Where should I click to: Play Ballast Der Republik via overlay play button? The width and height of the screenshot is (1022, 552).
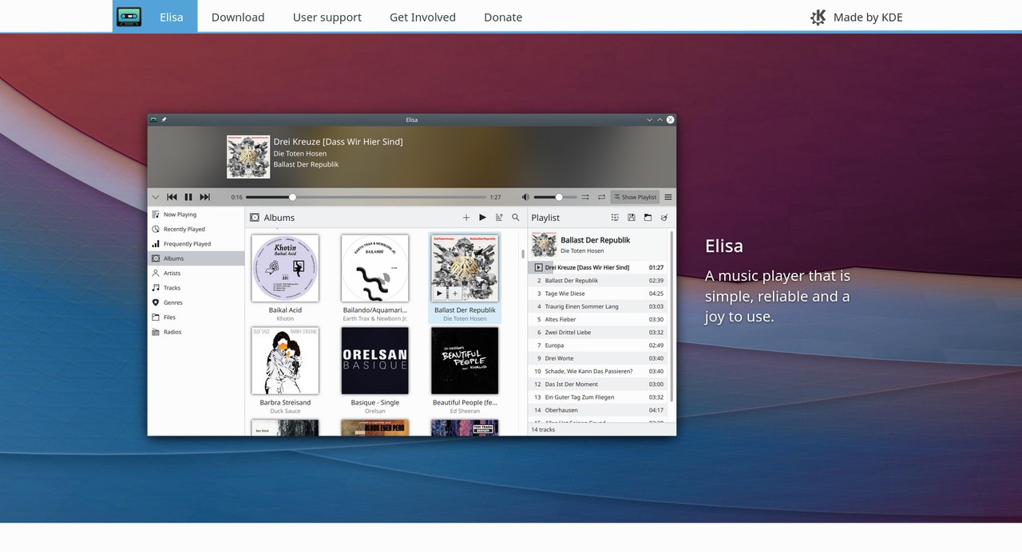(x=439, y=294)
